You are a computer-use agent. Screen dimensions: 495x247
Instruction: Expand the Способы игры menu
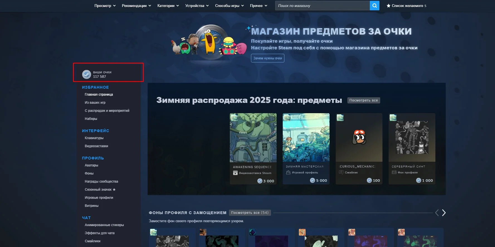pyautogui.click(x=230, y=6)
